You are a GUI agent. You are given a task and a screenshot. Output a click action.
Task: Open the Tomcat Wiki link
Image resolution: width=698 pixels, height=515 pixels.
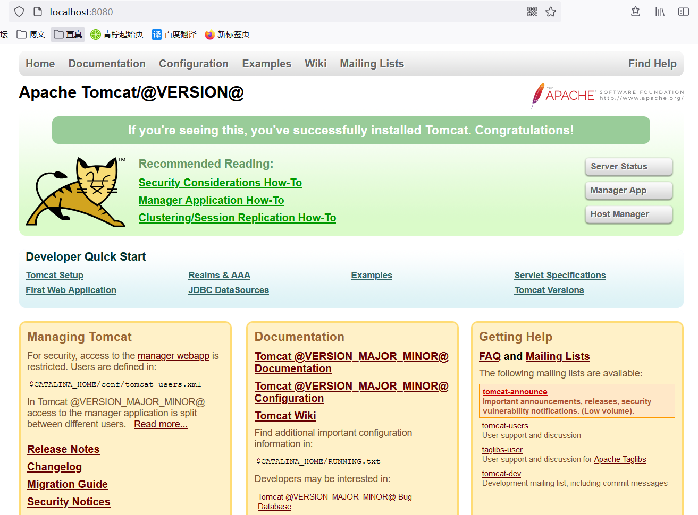pyautogui.click(x=285, y=416)
